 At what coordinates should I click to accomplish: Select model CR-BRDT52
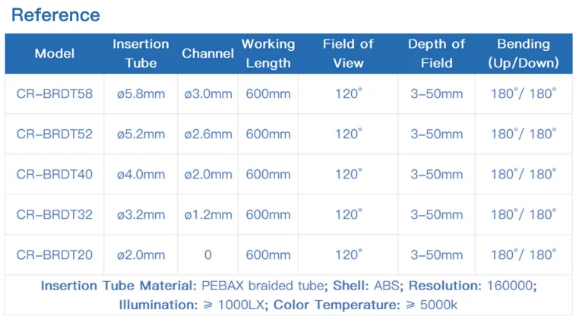tap(55, 134)
